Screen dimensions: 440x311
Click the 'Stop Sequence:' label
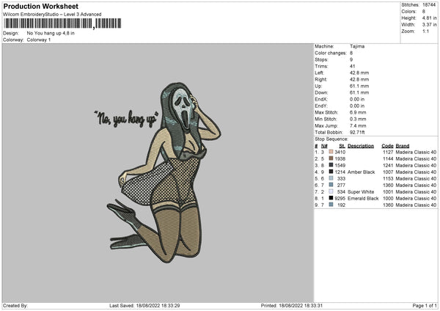click(331, 139)
